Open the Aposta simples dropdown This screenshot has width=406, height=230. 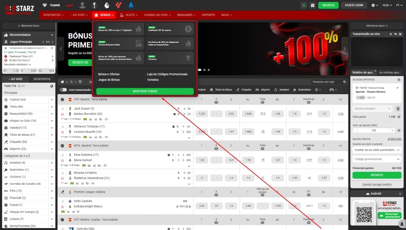(372, 109)
